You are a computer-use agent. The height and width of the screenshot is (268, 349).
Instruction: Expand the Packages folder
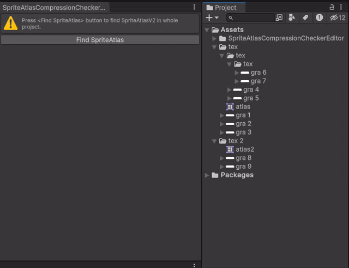pos(207,175)
